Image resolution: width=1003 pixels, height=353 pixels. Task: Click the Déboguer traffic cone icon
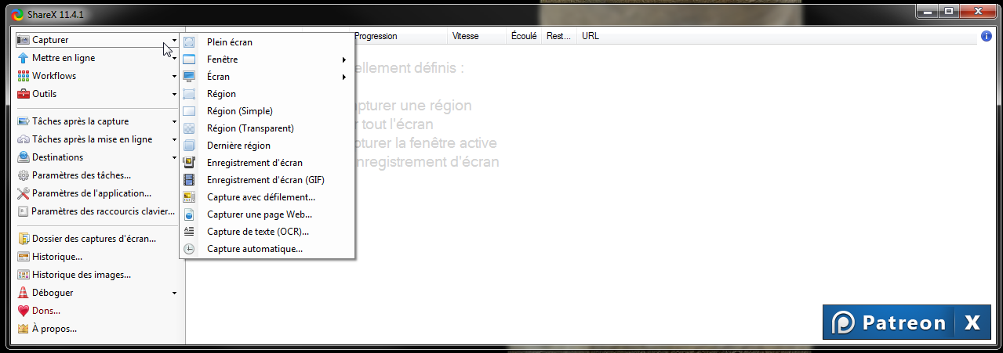[24, 293]
